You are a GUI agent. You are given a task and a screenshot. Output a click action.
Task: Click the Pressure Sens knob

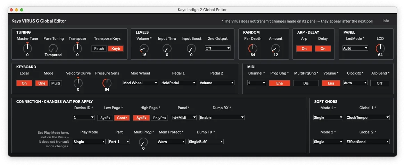coord(107,83)
